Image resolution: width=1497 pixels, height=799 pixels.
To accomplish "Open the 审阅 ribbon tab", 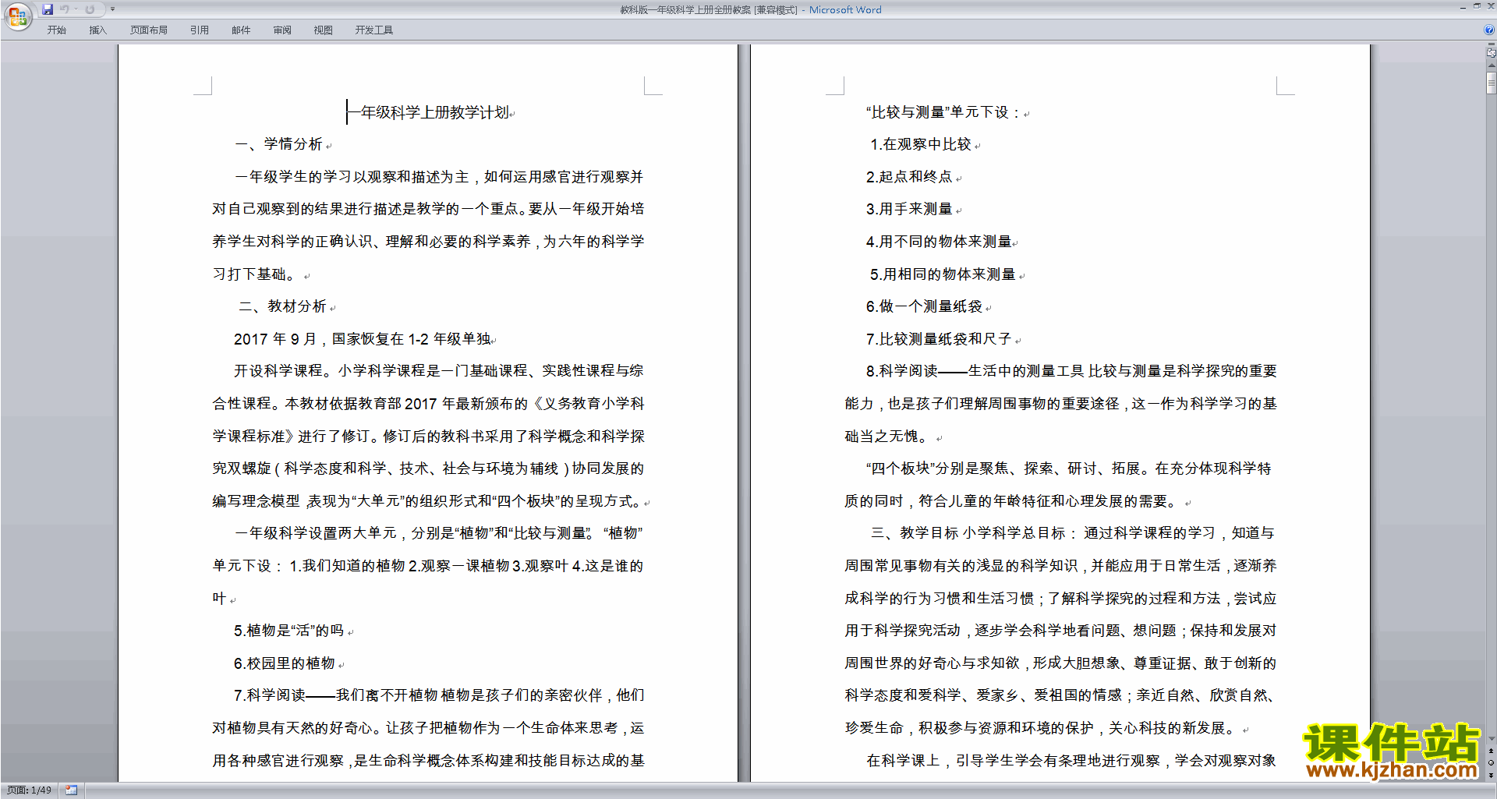I will coord(282,30).
